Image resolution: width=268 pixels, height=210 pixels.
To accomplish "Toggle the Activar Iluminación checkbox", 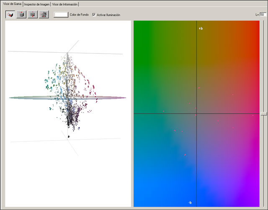I will (x=94, y=15).
